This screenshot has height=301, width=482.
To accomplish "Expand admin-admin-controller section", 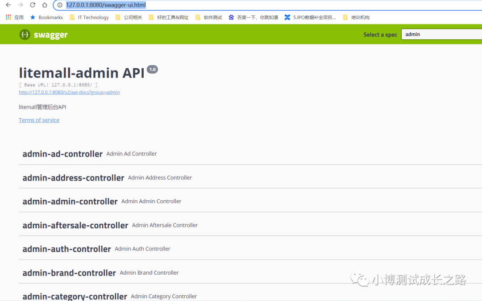I will point(250,201).
